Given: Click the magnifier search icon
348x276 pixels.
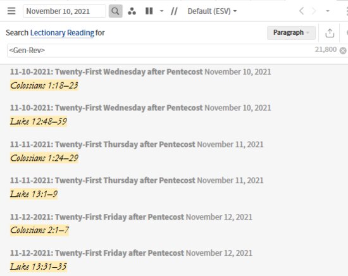Looking at the screenshot, I should point(115,11).
